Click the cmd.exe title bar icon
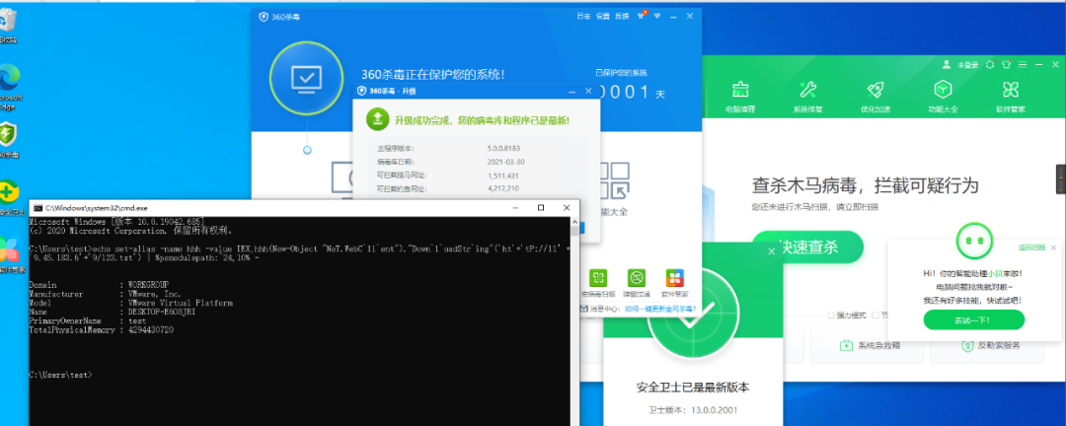Screen dimensions: 1066x426 pos(38,207)
